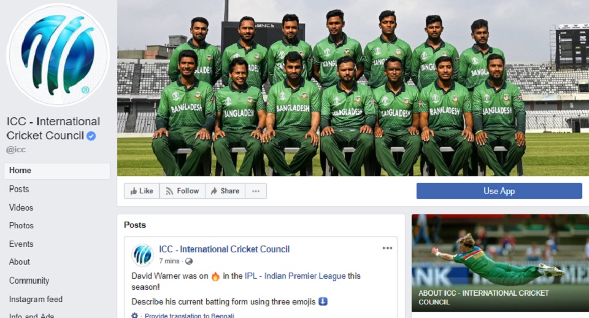The height and width of the screenshot is (318, 589).
Task: Open the Community section
Action: pyautogui.click(x=29, y=281)
